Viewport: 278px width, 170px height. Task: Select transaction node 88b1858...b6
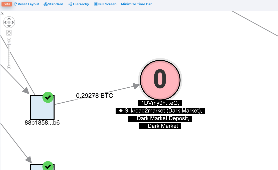point(42,108)
